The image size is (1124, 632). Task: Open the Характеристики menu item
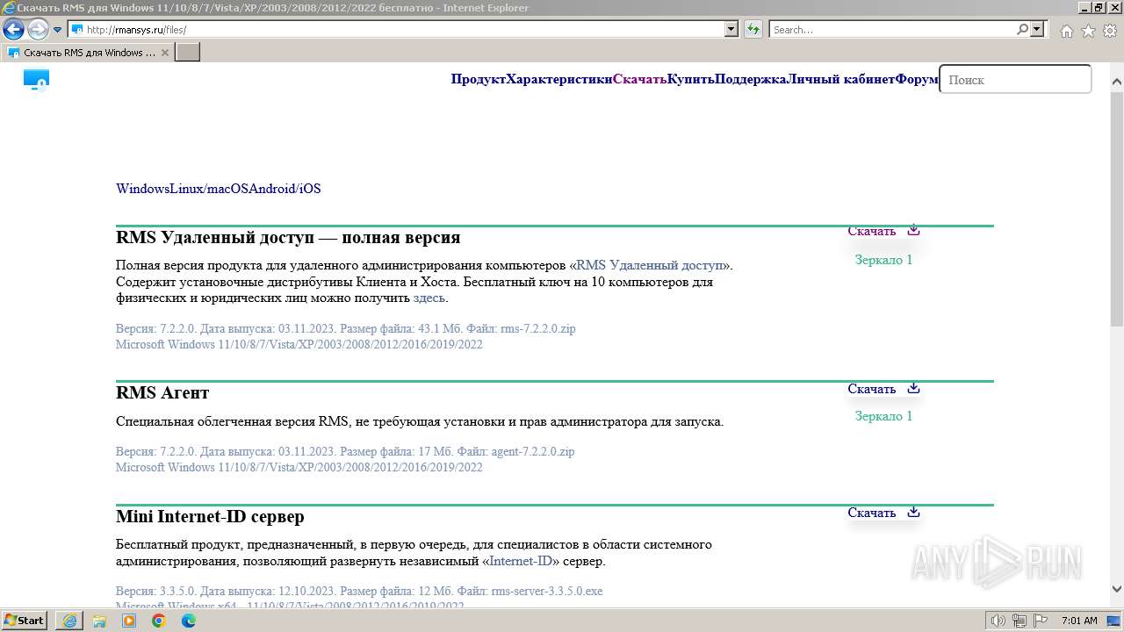point(559,79)
